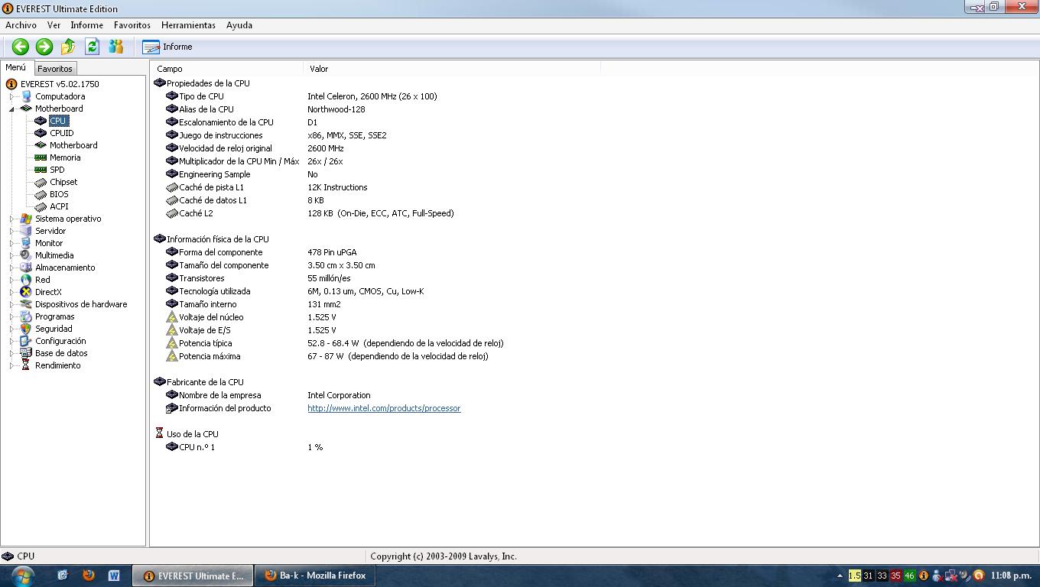The image size is (1040, 587).
Task: Switch to the Mozilla Firefox taskbar window
Action: click(x=317, y=576)
